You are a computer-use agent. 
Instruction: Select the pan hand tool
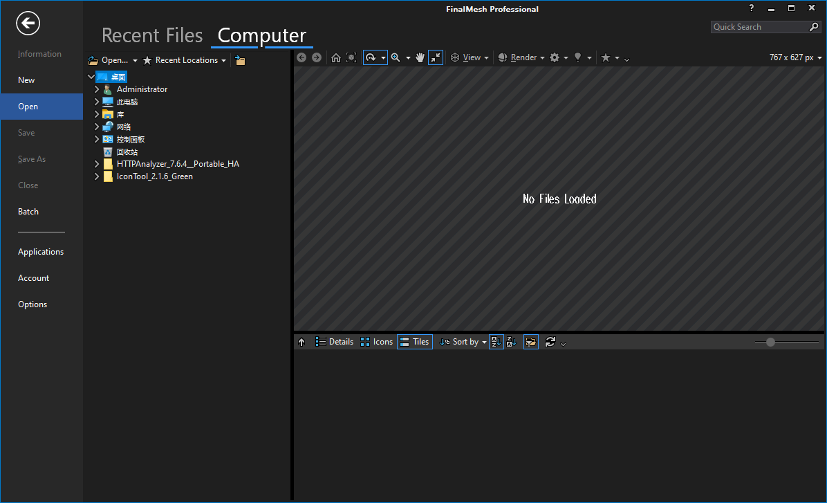click(420, 57)
